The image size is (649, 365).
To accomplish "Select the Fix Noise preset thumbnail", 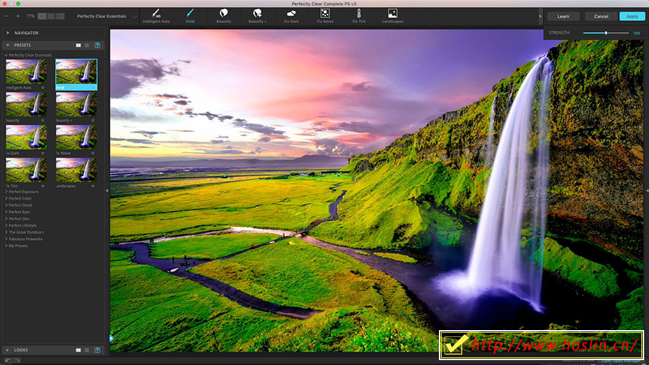I will click(x=76, y=137).
